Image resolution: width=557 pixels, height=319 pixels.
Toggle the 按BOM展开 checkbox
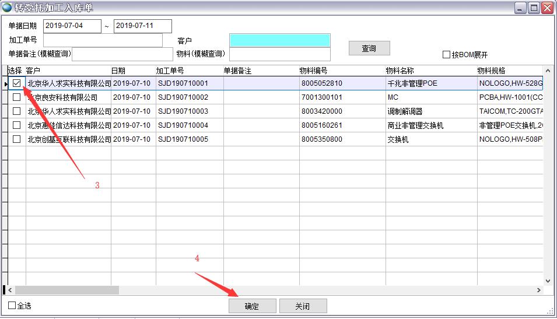[x=447, y=55]
